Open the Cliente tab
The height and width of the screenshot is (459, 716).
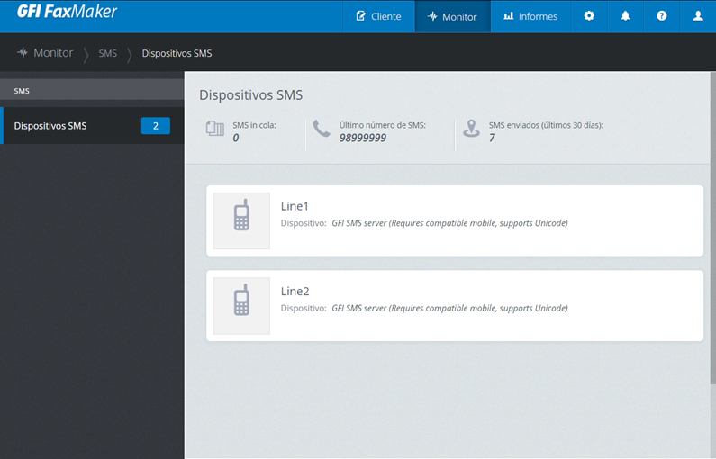click(378, 16)
